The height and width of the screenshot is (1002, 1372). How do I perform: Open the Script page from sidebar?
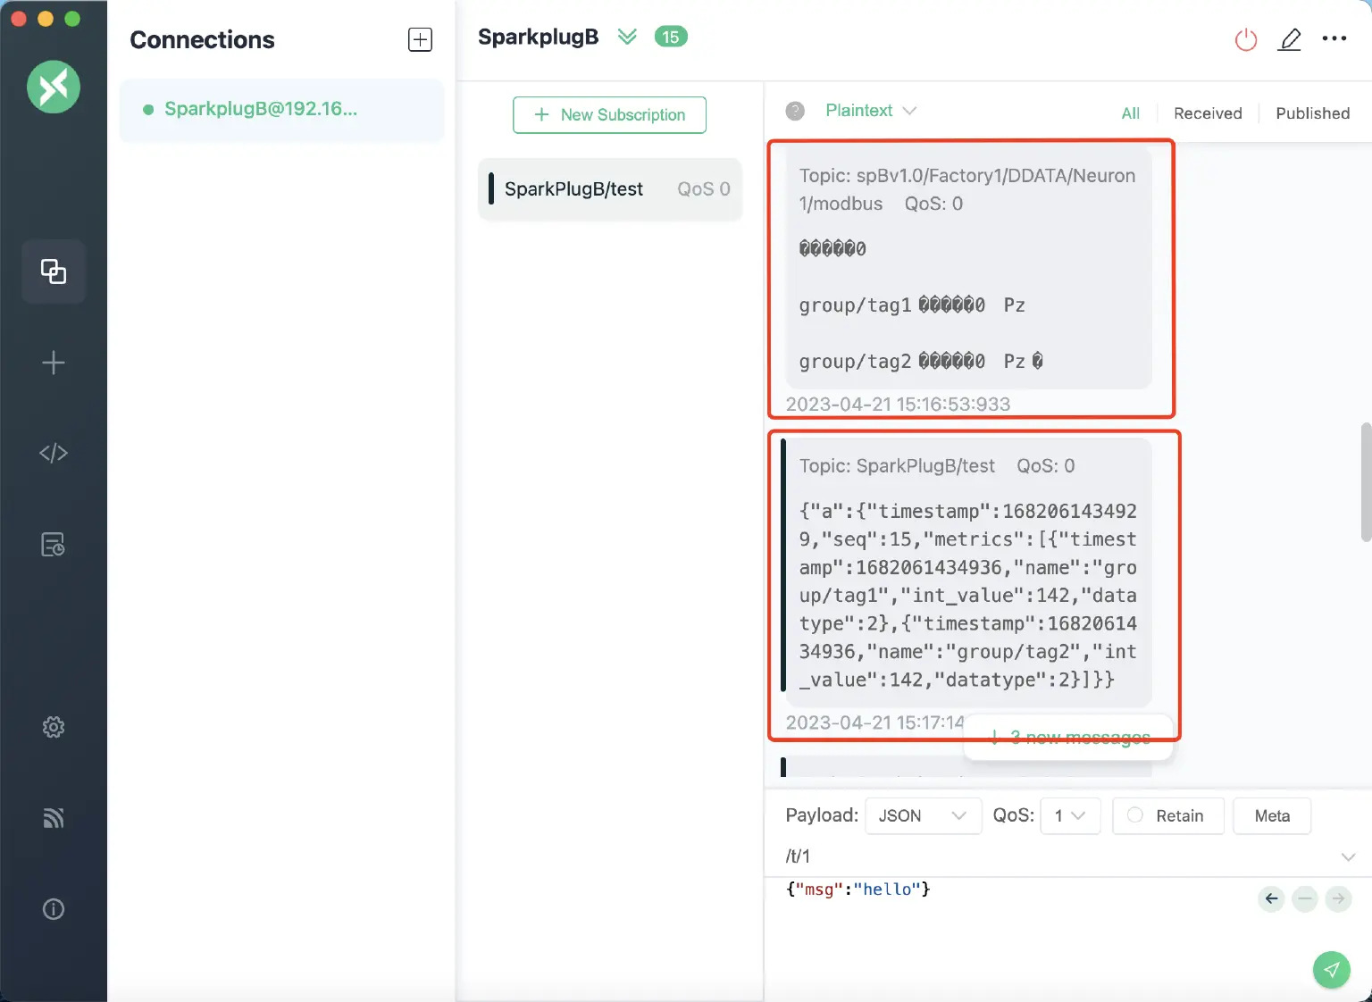click(x=54, y=453)
